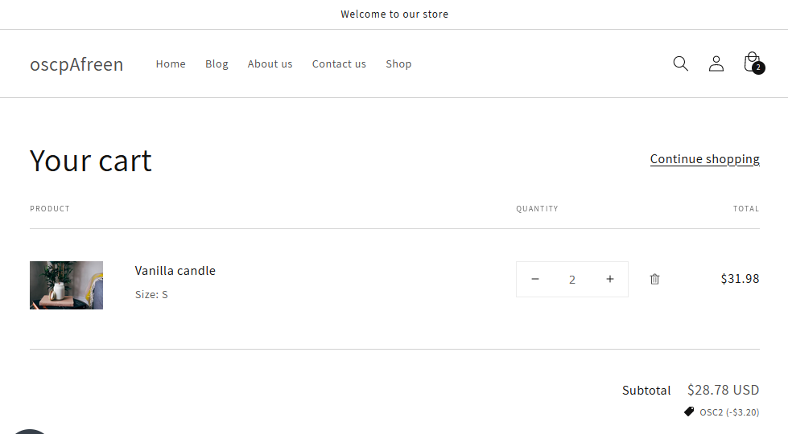Screen dimensions: 788x434
Task: Open the dark chat bubble at bottom-left
Action: pyautogui.click(x=31, y=431)
